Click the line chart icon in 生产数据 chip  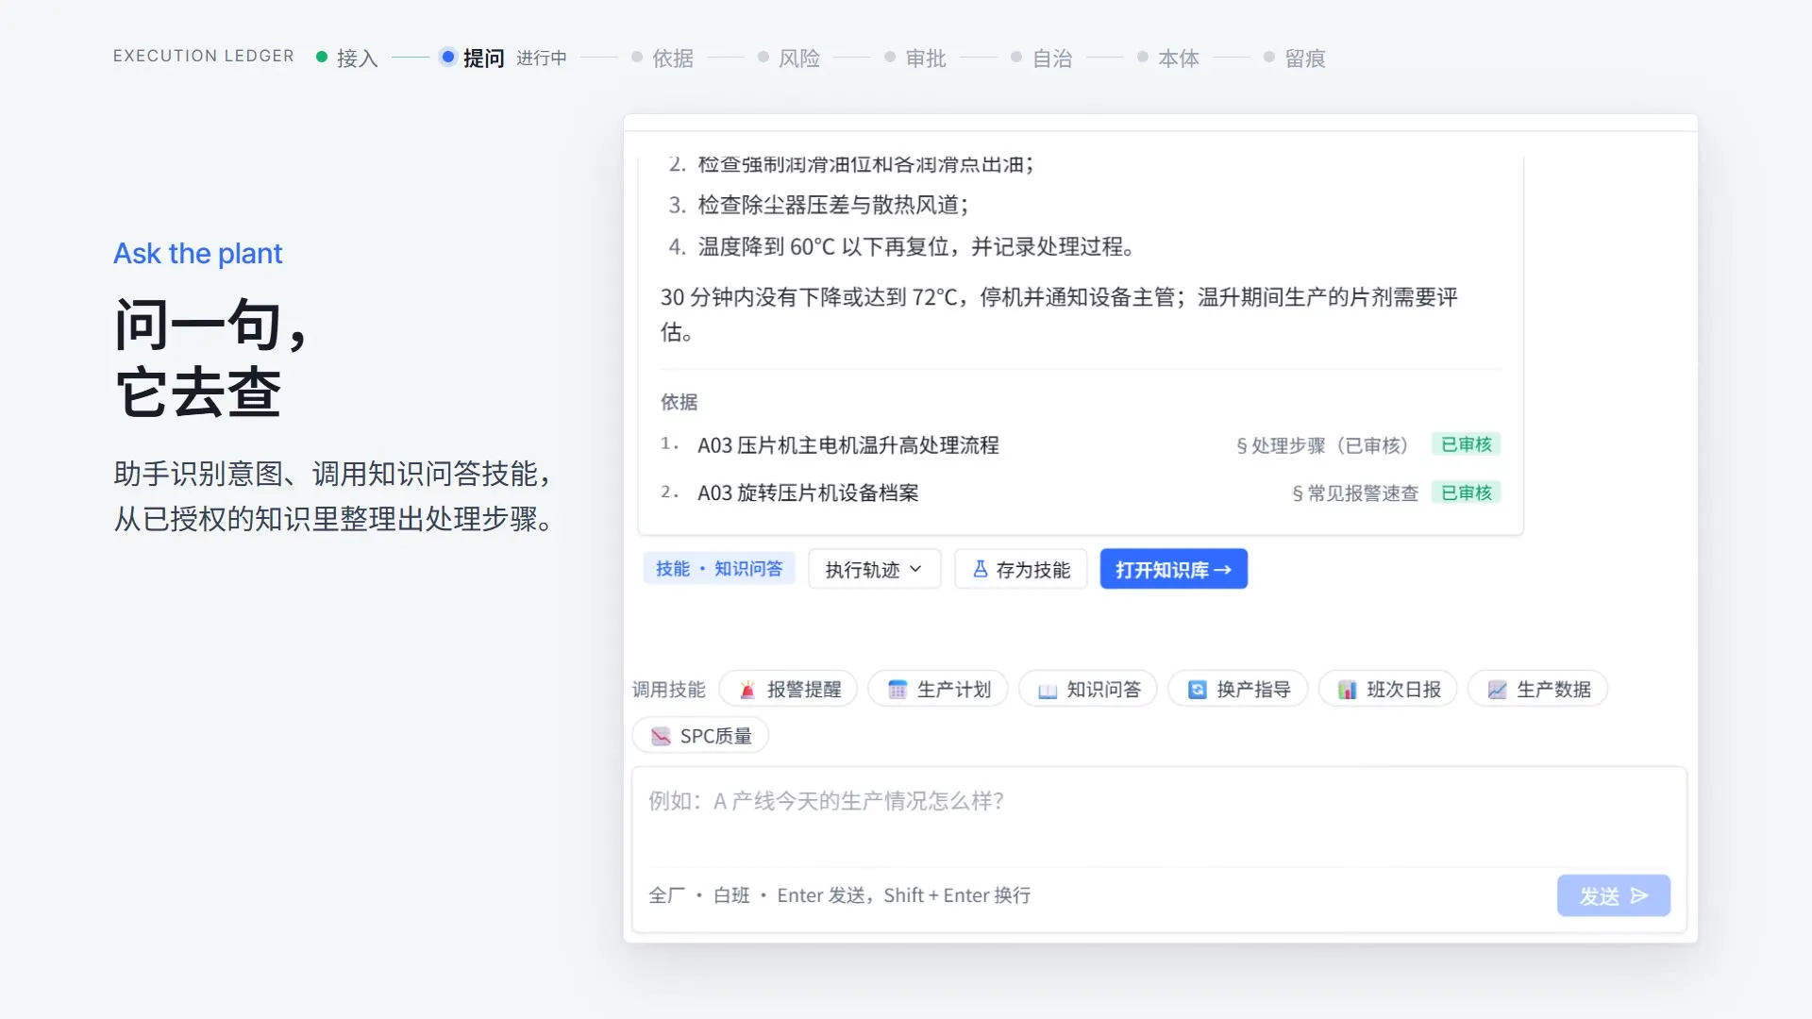pos(1498,690)
